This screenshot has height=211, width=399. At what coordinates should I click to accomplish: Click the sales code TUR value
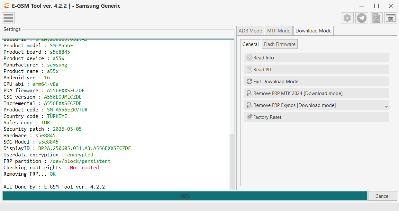click(45, 123)
